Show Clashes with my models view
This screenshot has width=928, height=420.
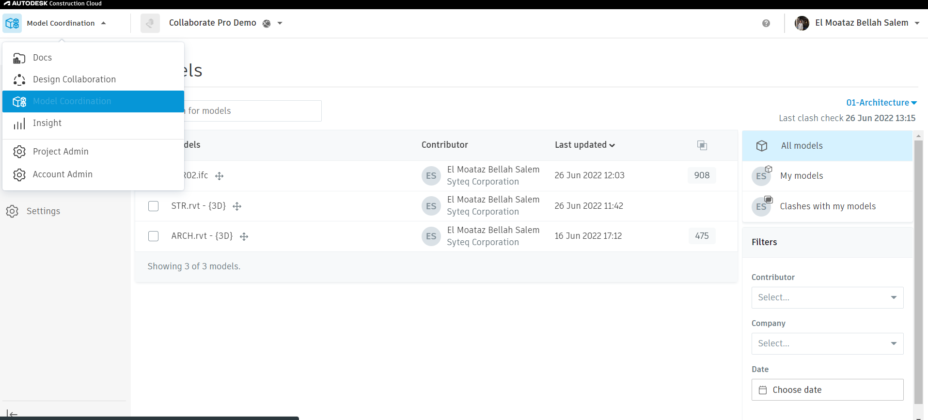pos(827,206)
